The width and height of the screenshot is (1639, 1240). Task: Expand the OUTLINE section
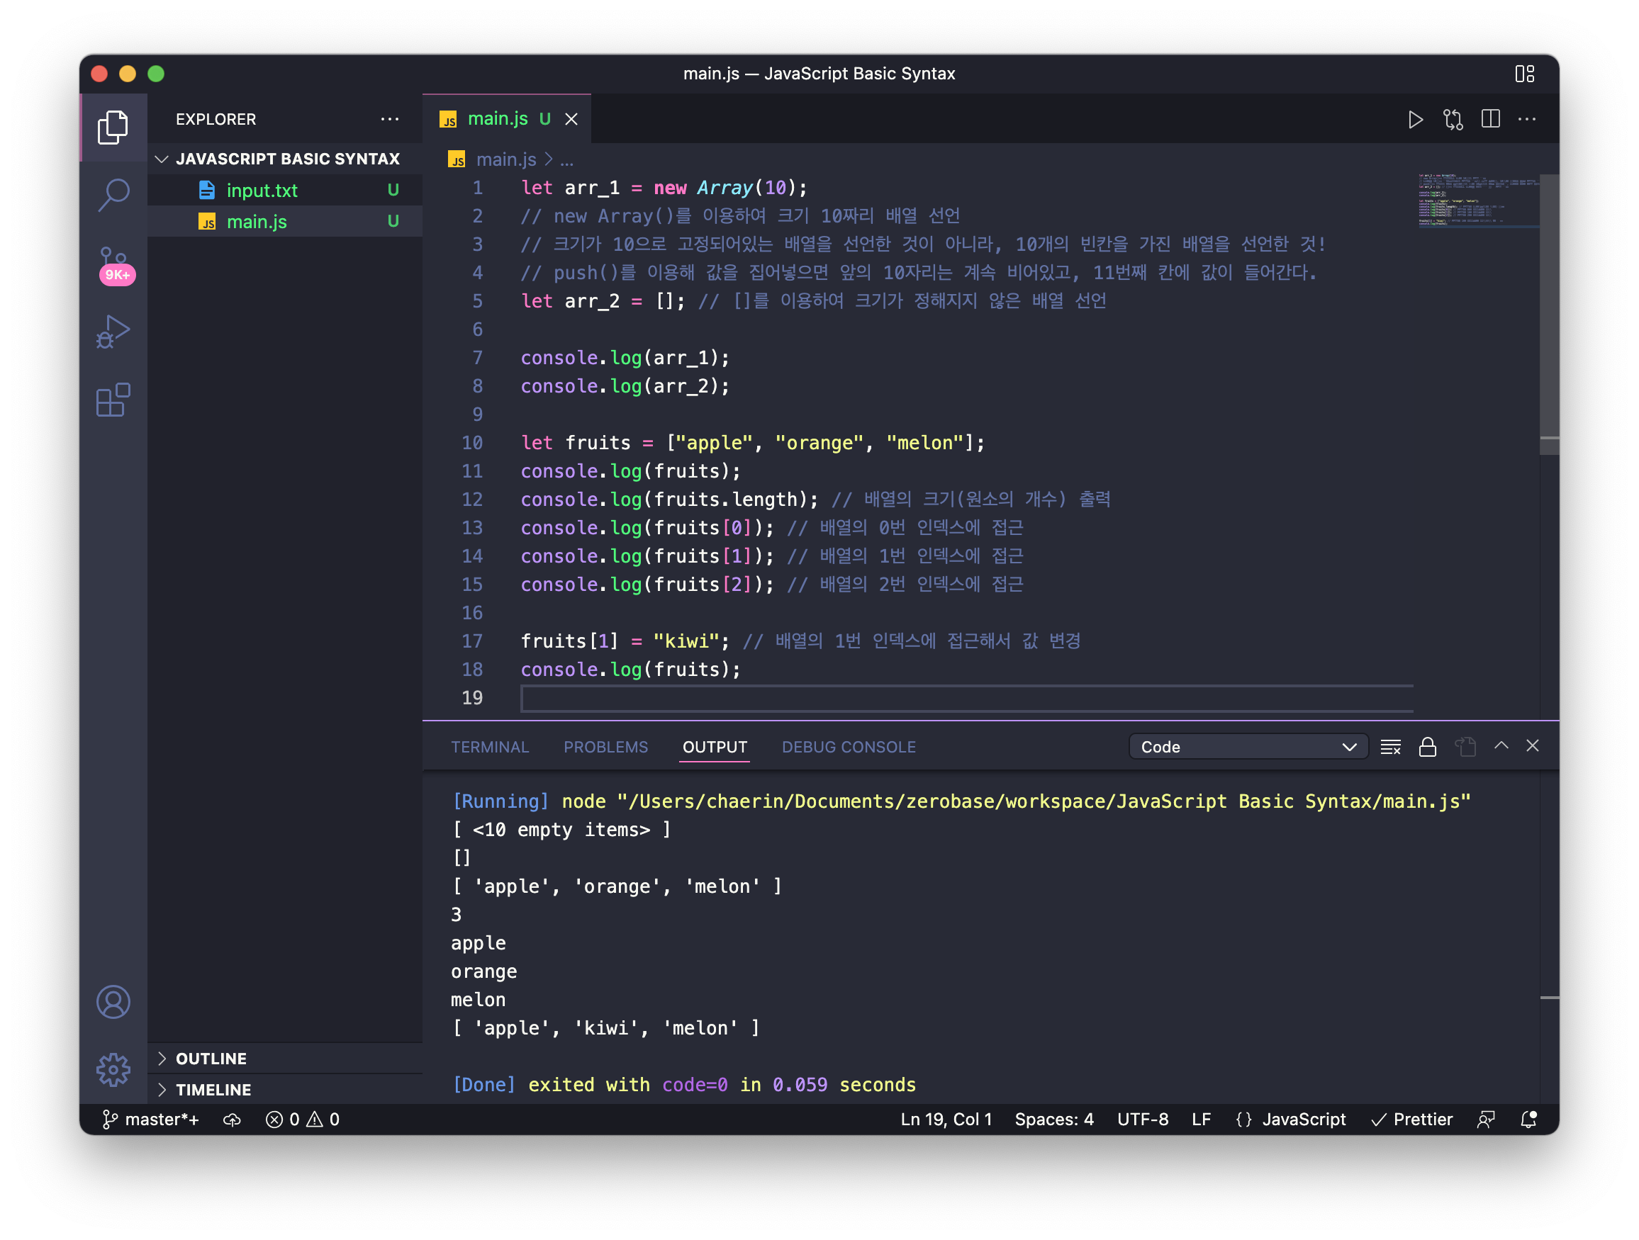point(211,1059)
